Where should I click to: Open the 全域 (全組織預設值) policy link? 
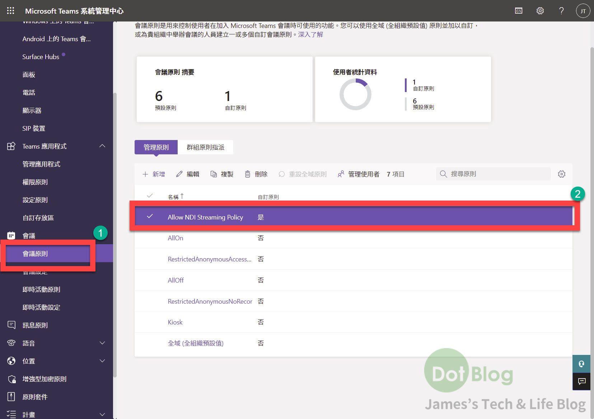[x=196, y=343]
